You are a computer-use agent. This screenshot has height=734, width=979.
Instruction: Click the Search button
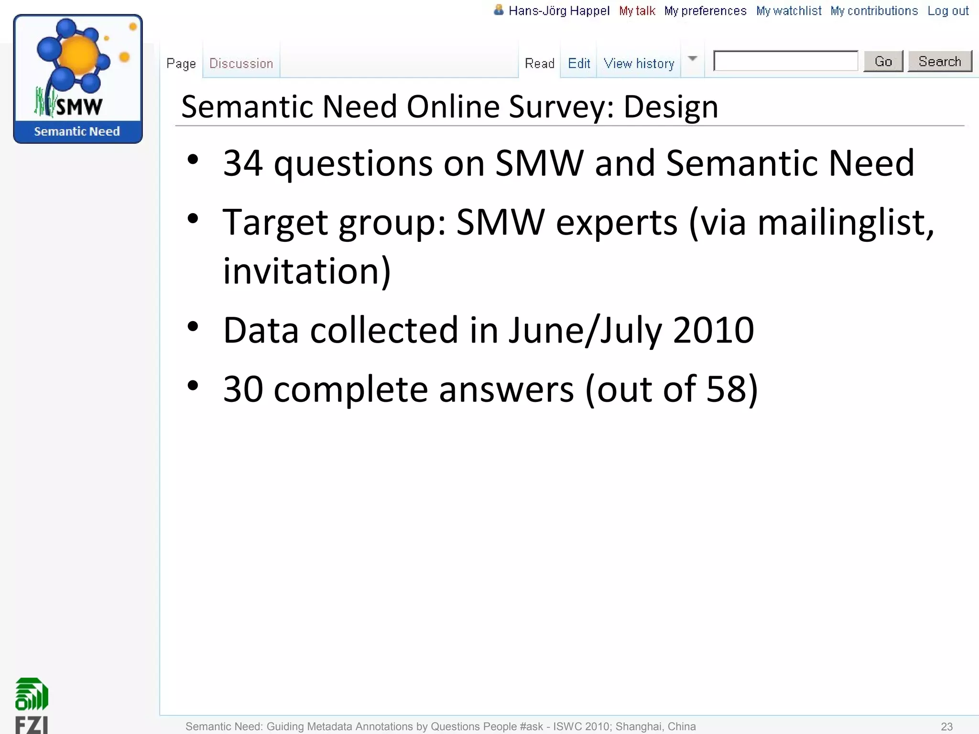(940, 61)
